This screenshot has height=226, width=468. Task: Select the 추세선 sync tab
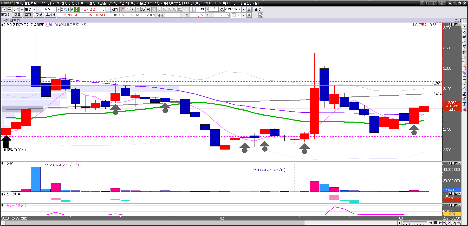point(50,15)
